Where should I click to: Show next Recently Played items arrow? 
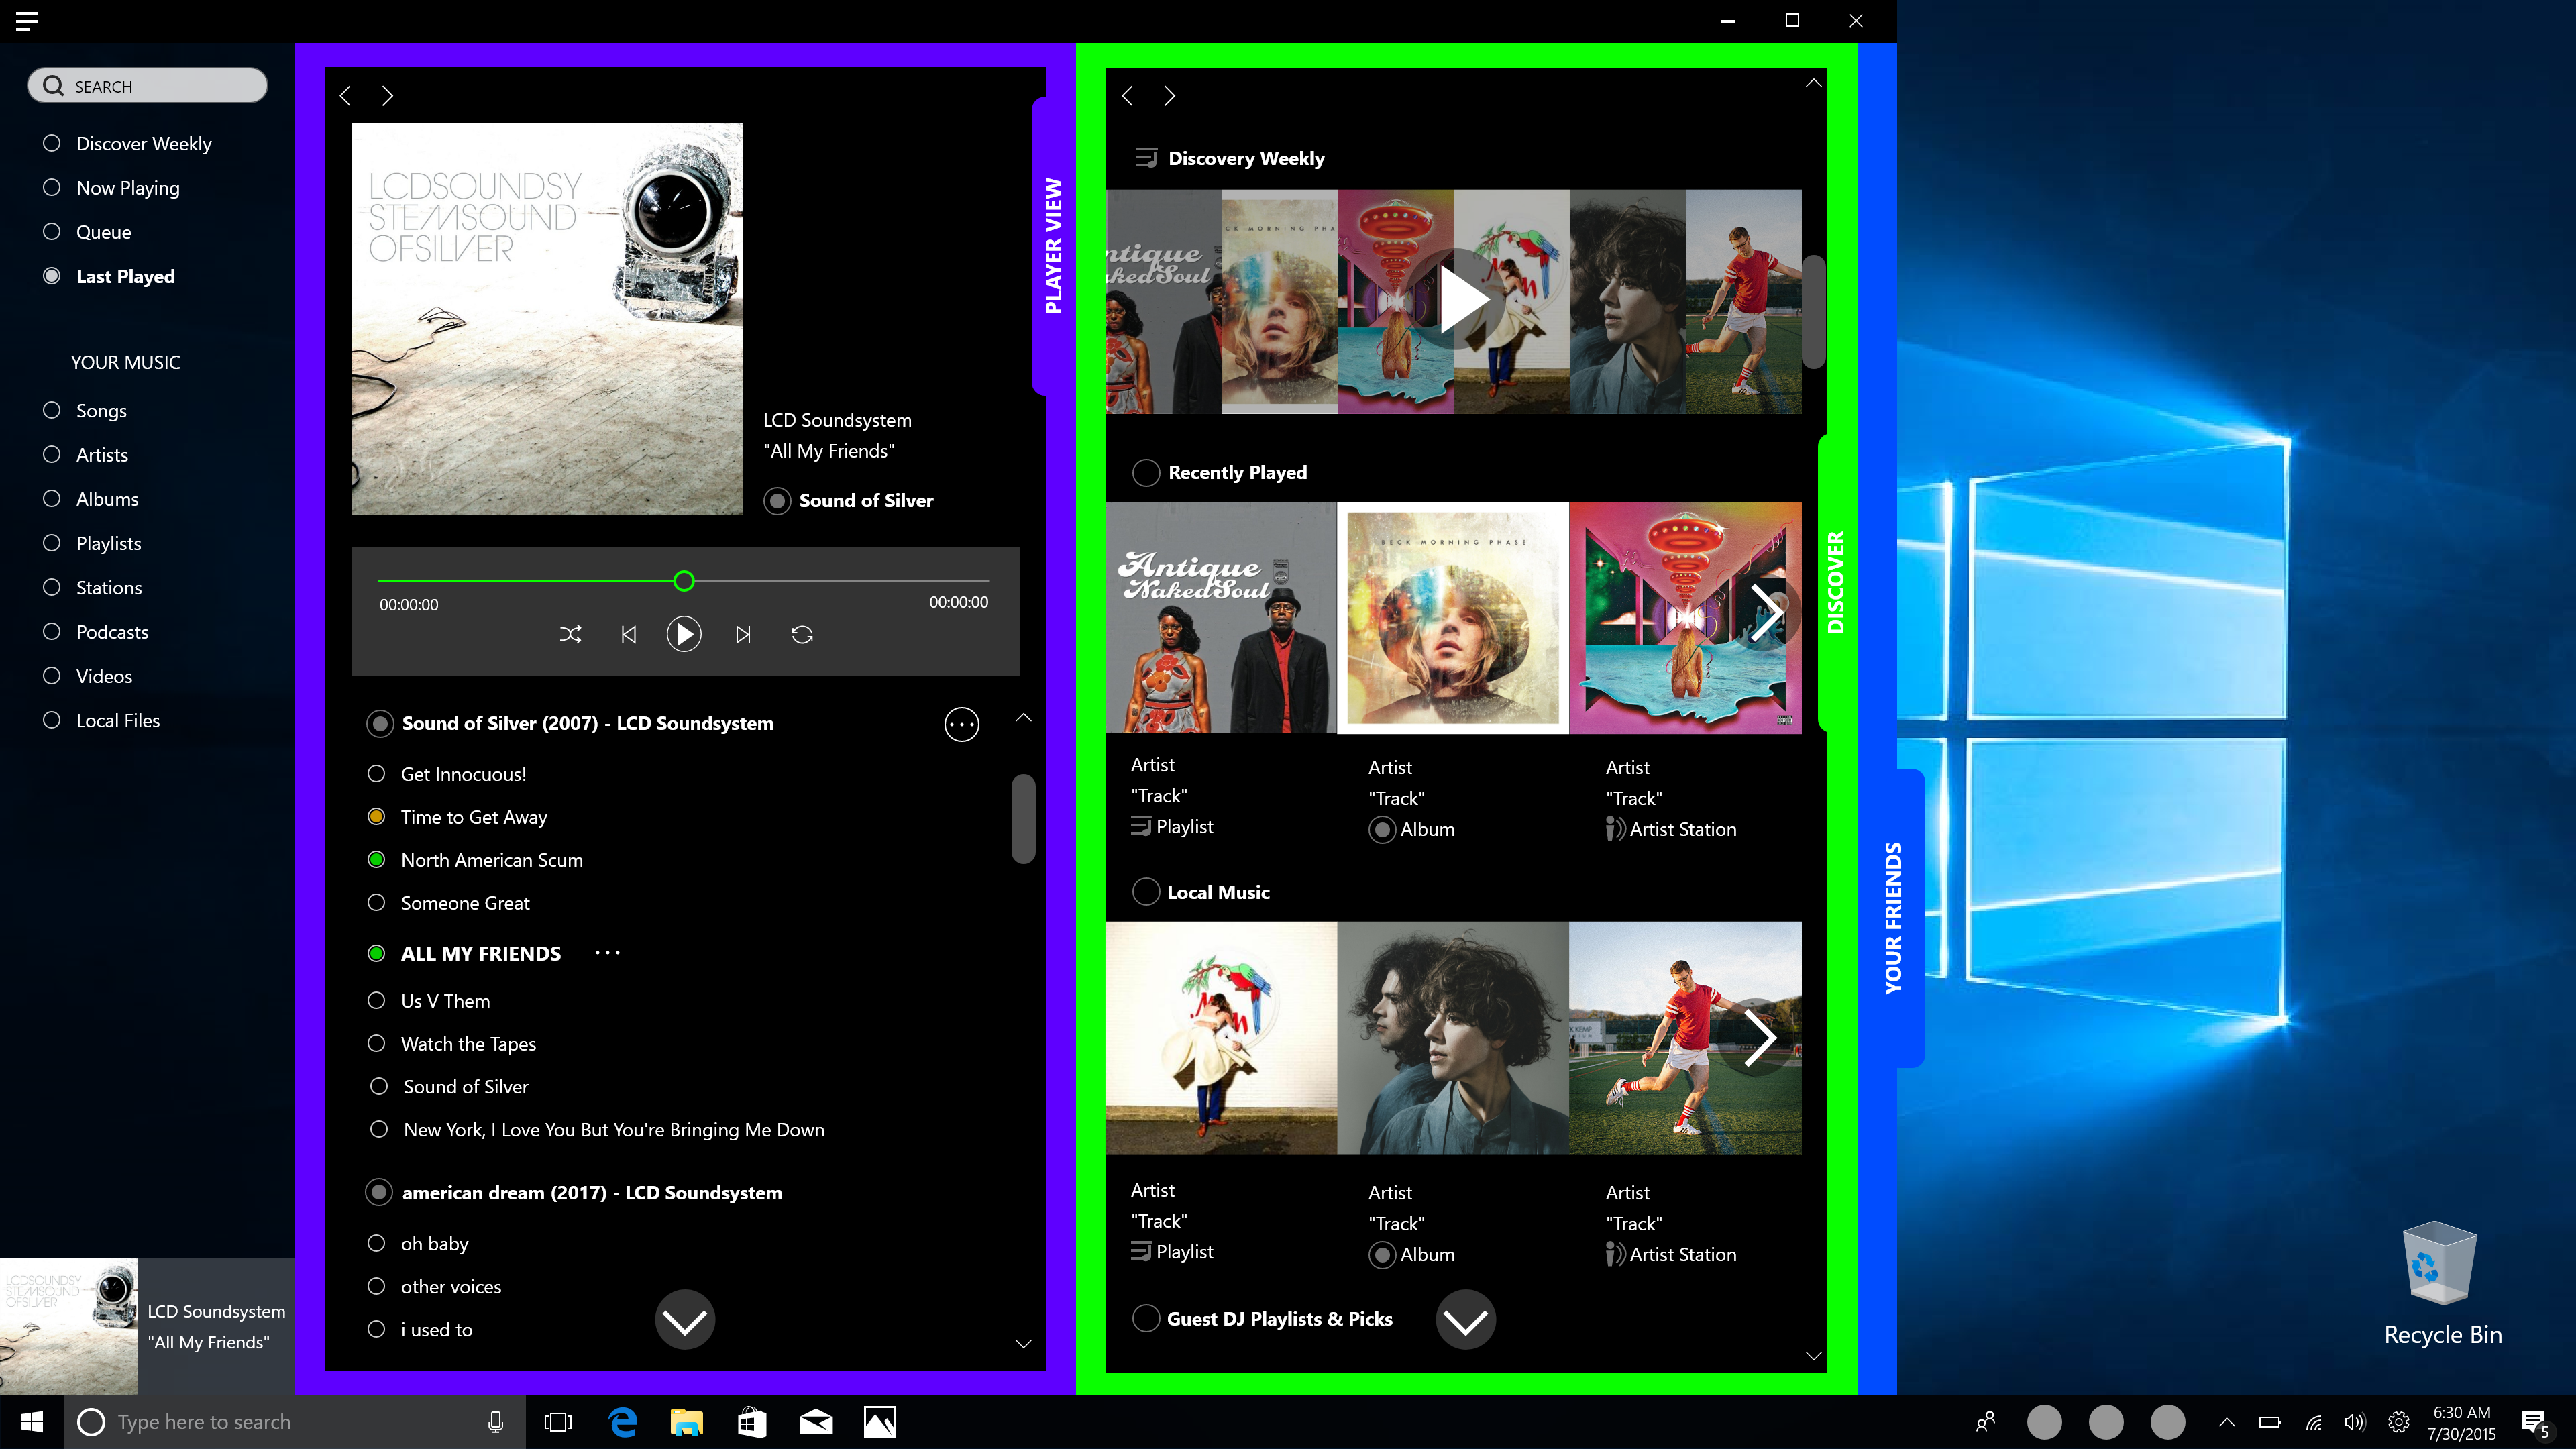pos(1766,612)
